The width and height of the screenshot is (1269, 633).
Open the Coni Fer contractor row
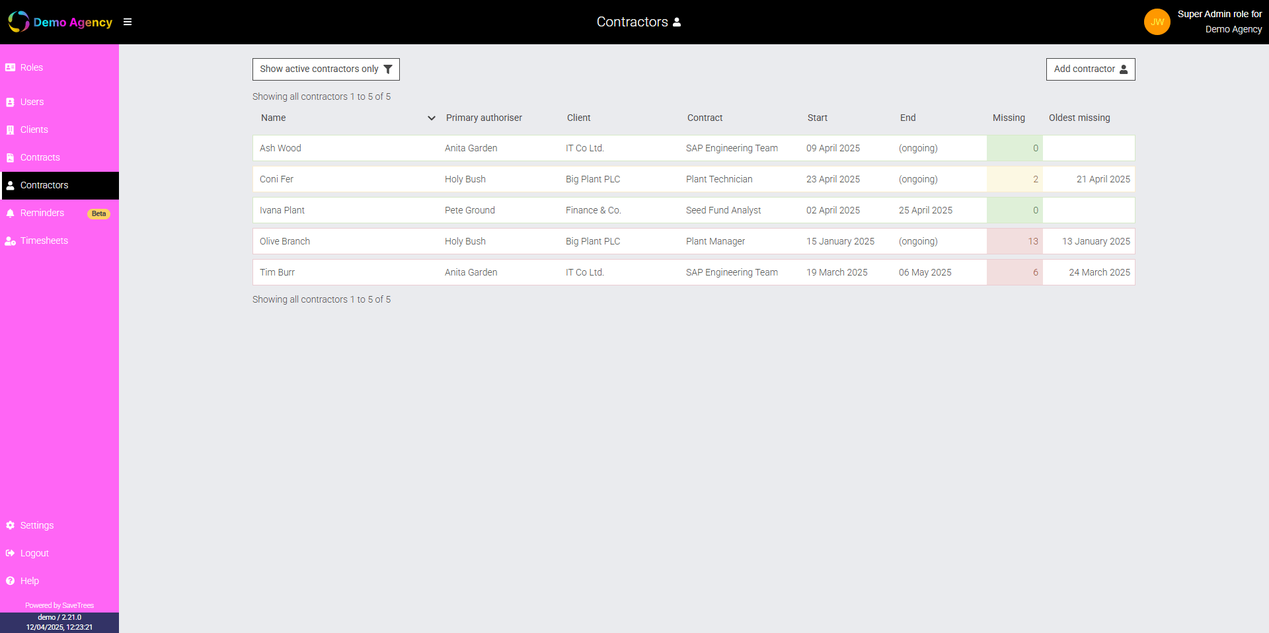point(694,179)
